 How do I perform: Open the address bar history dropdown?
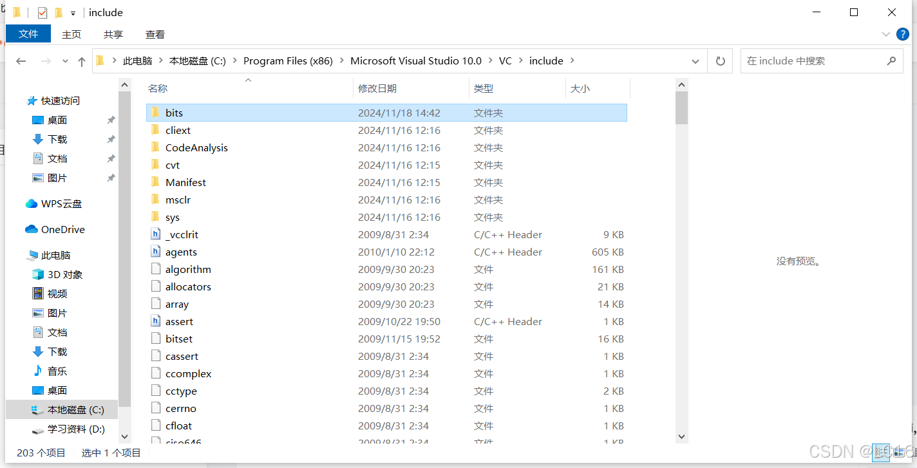point(695,61)
